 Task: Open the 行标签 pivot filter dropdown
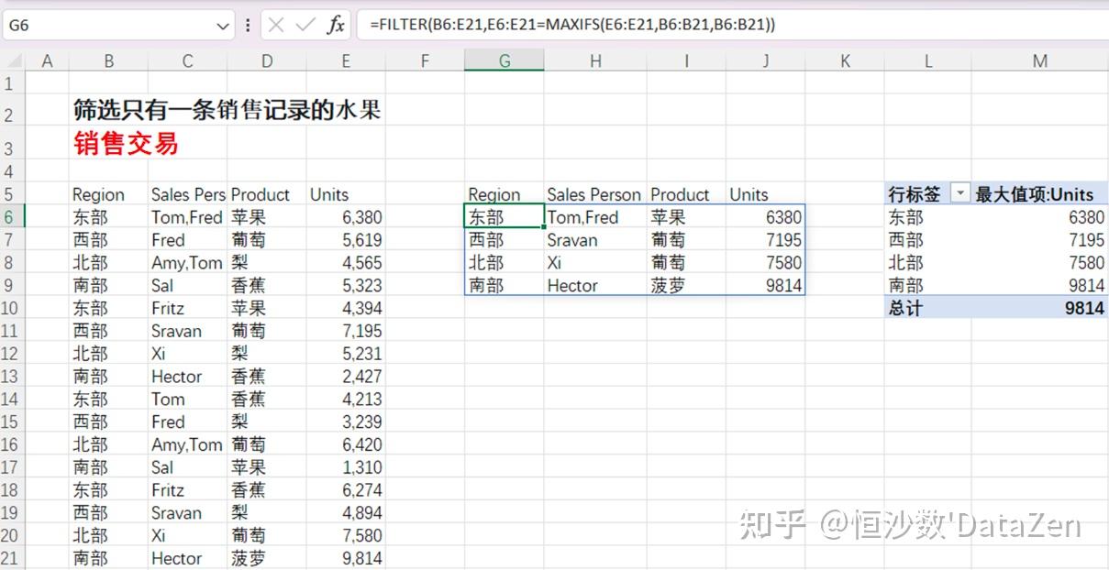(x=959, y=194)
